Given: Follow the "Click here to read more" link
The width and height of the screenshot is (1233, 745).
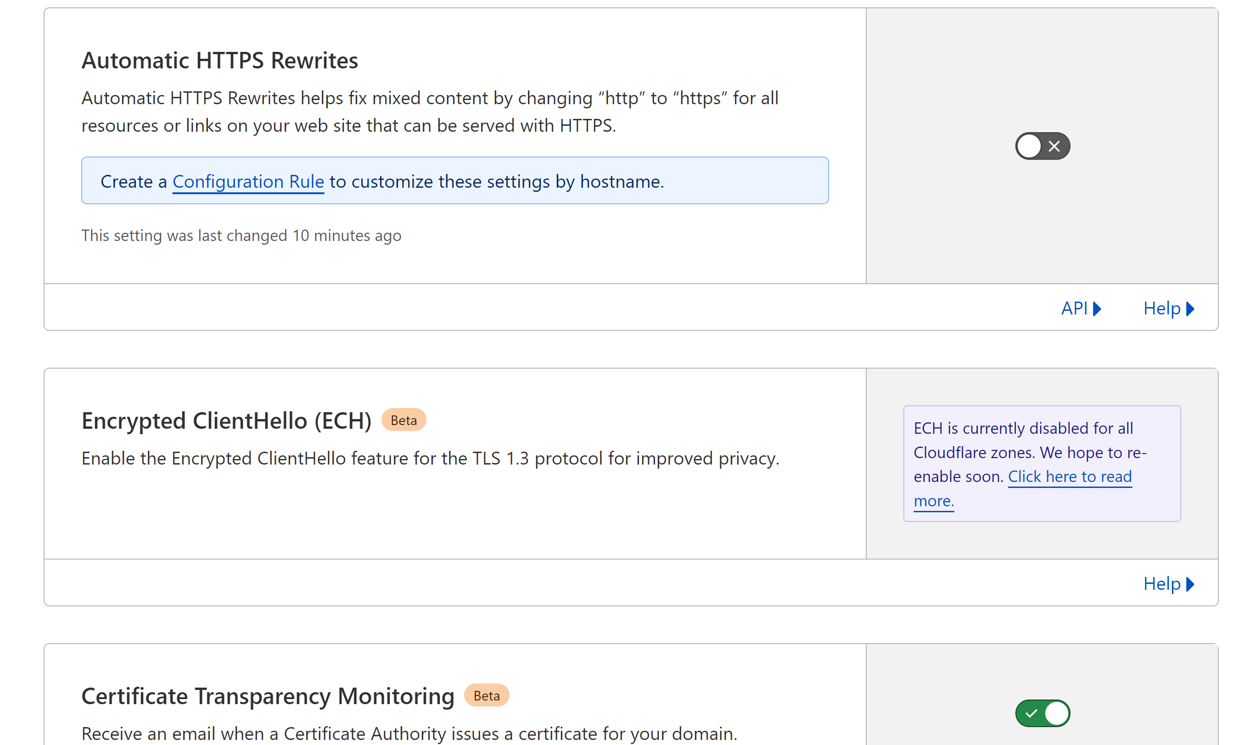Looking at the screenshot, I should 1070,477.
